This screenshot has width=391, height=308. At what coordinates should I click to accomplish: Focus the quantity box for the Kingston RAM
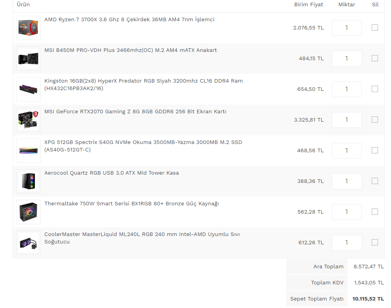pos(347,89)
